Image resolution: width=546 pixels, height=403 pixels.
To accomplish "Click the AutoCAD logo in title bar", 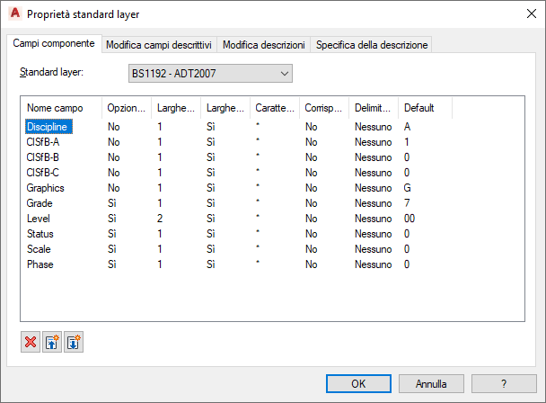I will (x=15, y=13).
